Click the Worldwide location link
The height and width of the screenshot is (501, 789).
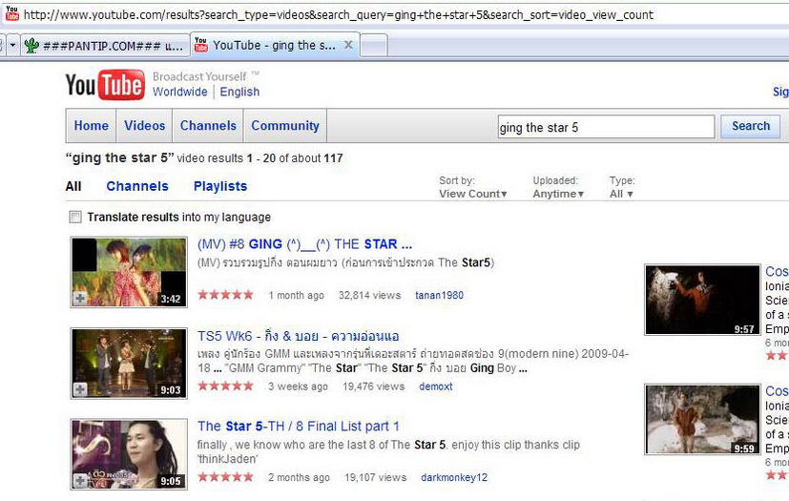pyautogui.click(x=180, y=93)
